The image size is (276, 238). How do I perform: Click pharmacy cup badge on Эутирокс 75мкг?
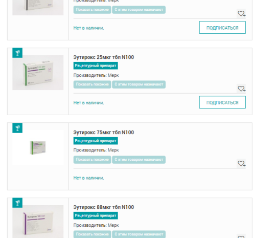tap(17, 128)
